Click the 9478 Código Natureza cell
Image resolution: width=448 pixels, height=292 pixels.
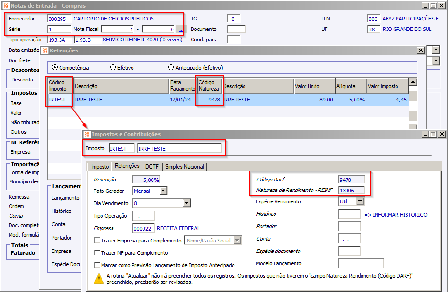click(209, 100)
